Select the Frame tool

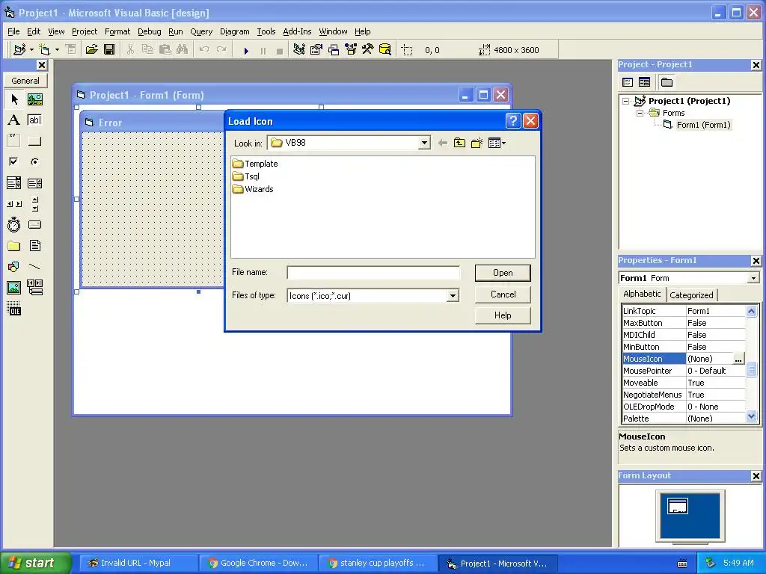click(x=14, y=141)
